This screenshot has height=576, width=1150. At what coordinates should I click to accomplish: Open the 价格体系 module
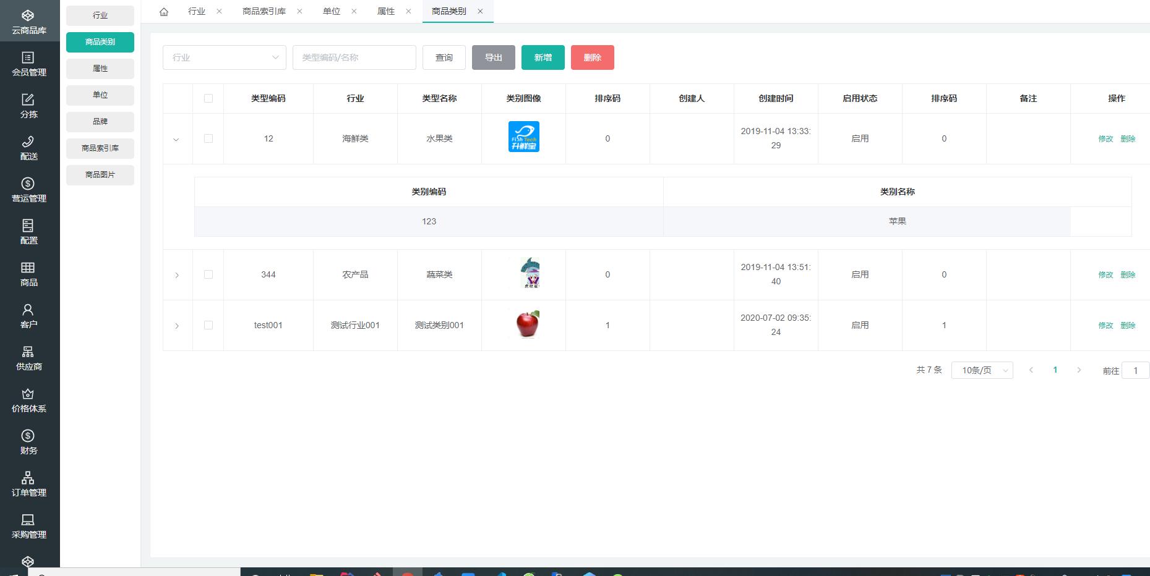click(x=28, y=399)
